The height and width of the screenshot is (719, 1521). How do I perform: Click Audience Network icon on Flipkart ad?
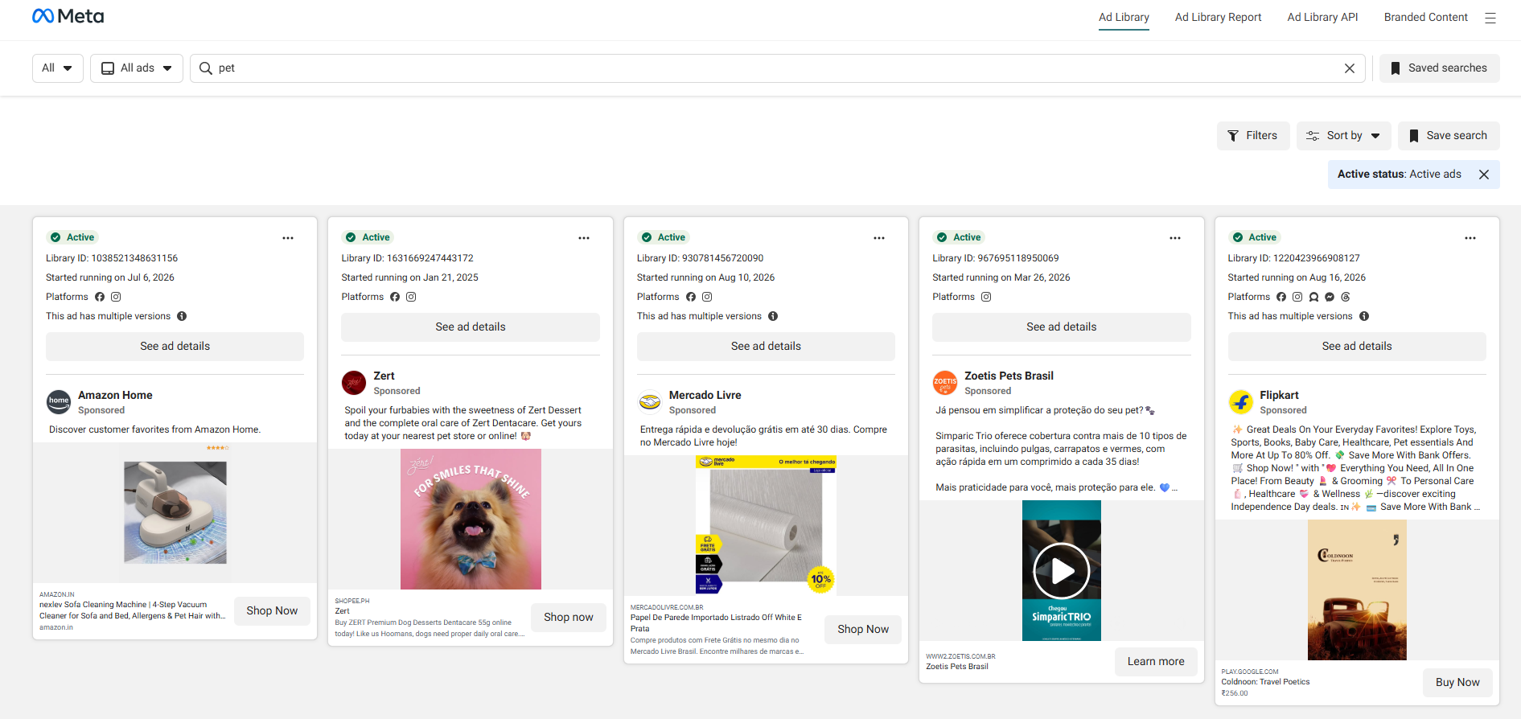click(x=1313, y=297)
